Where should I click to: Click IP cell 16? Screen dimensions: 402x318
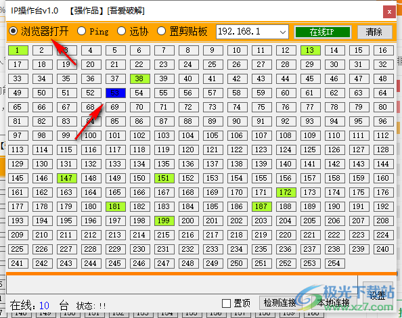(x=384, y=50)
